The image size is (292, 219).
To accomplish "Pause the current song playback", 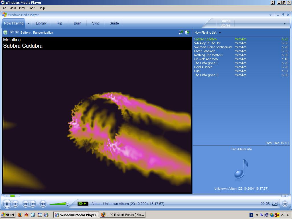I will click(7, 204).
